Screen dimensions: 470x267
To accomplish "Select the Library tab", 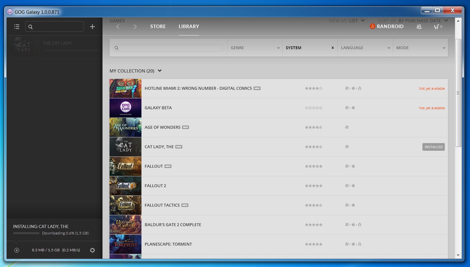I will (189, 27).
